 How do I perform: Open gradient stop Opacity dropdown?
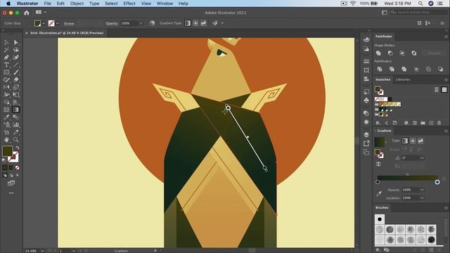(422, 190)
